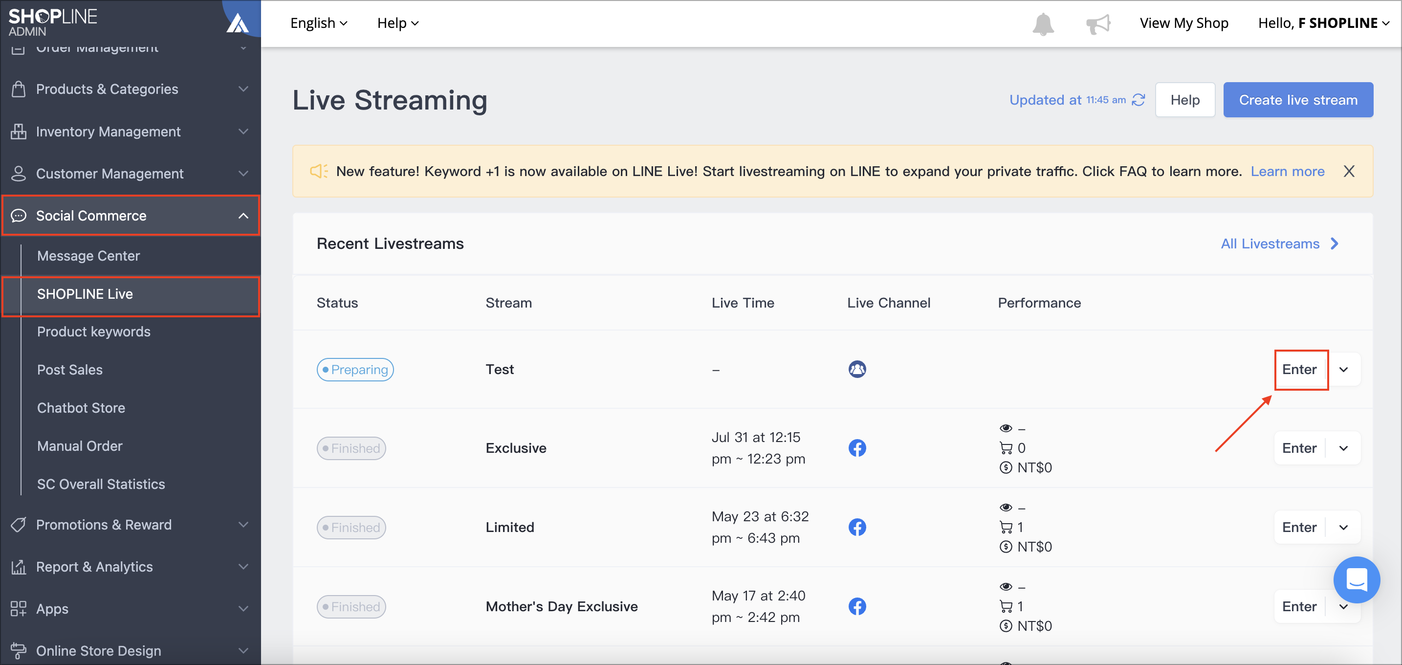Refresh the updated-at time icon
The image size is (1402, 665).
click(1139, 100)
